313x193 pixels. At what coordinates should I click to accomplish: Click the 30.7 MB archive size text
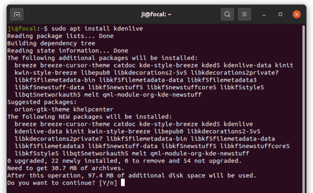(x=64, y=168)
